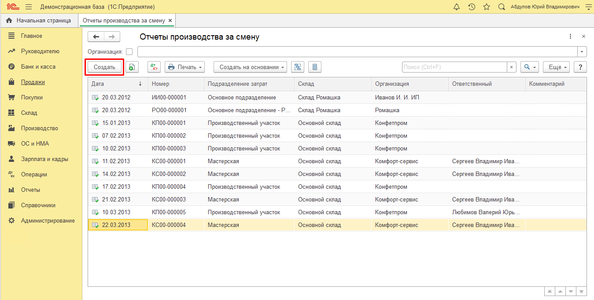This screenshot has height=300, width=594.
Task: Click the list view settings icon
Action: tap(314, 67)
